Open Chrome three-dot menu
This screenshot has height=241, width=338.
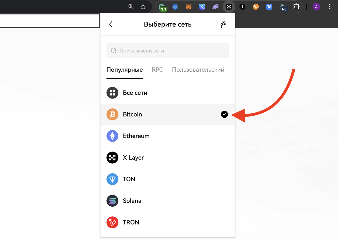pyautogui.click(x=330, y=7)
